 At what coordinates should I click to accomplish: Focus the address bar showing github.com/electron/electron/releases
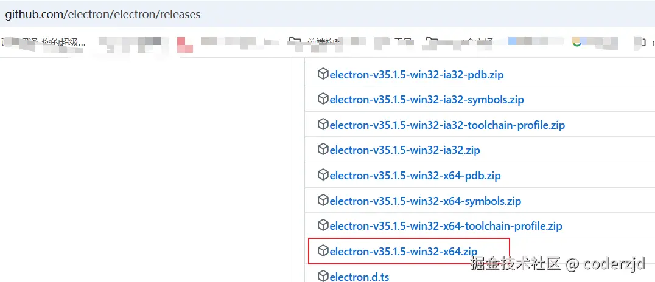pos(327,14)
